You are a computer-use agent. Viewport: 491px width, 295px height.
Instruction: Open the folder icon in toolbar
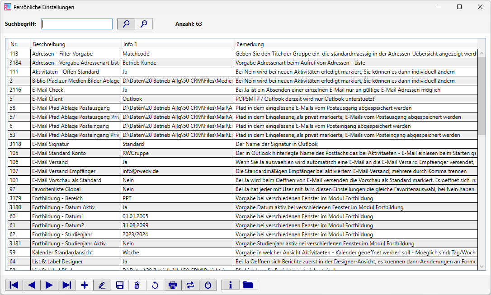248,285
